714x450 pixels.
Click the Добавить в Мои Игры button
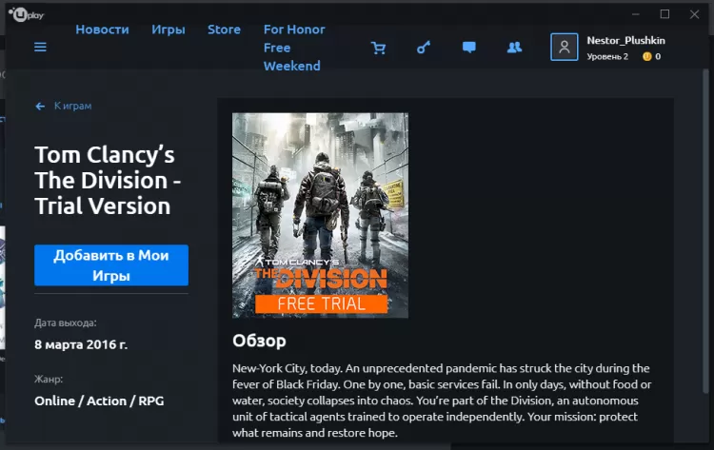pyautogui.click(x=111, y=265)
